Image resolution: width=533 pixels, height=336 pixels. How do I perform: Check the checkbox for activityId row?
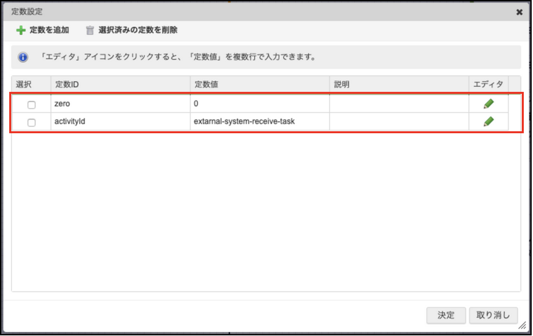(32, 122)
